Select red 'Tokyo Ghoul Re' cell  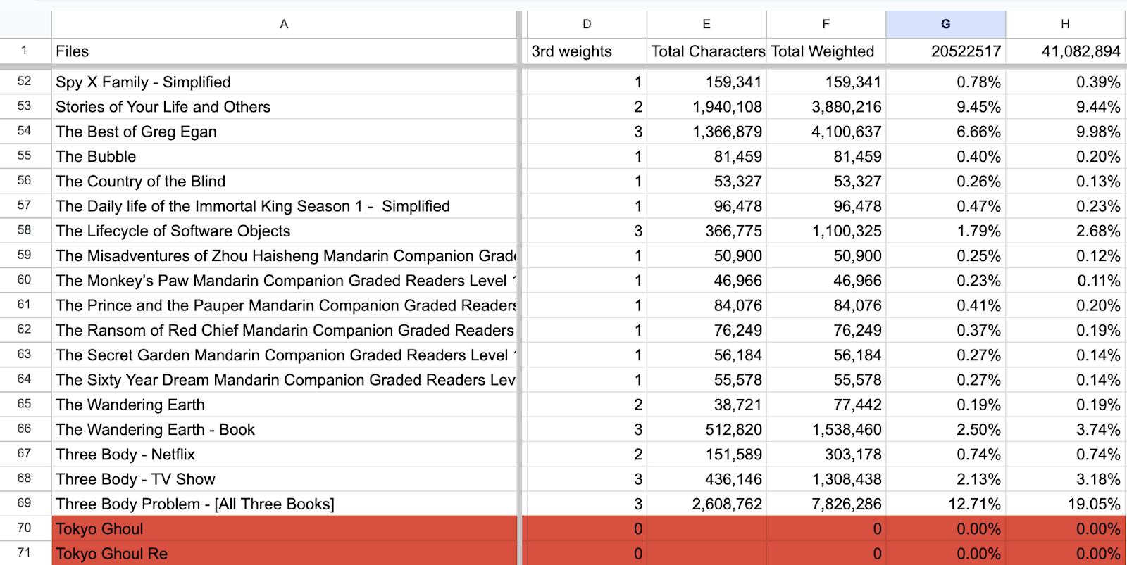click(284, 554)
